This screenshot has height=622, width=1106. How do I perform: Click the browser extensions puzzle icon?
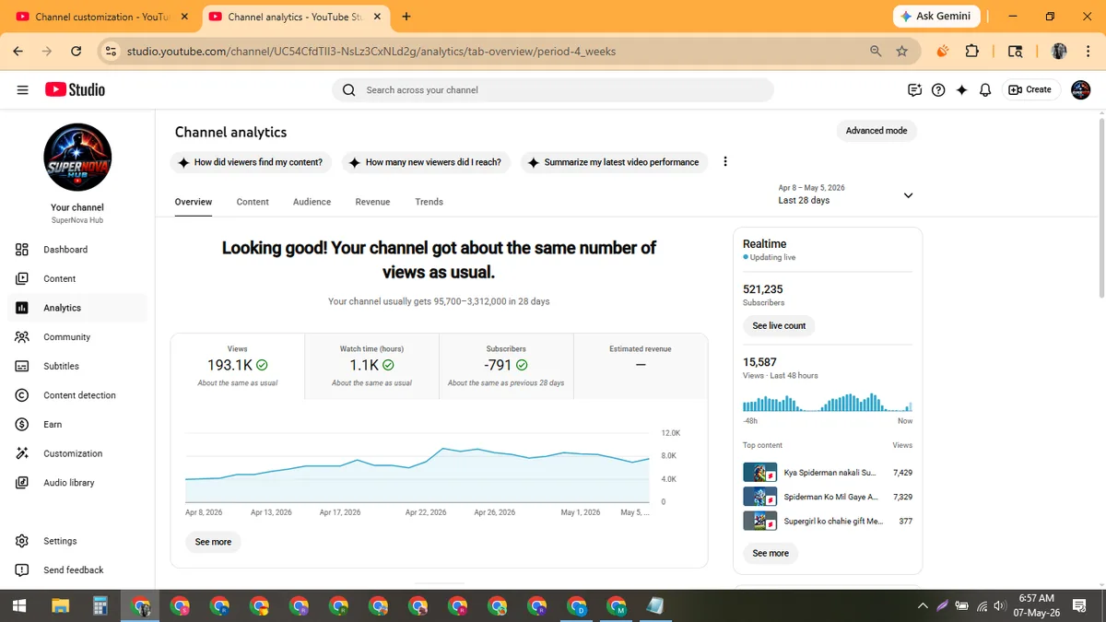pos(971,51)
